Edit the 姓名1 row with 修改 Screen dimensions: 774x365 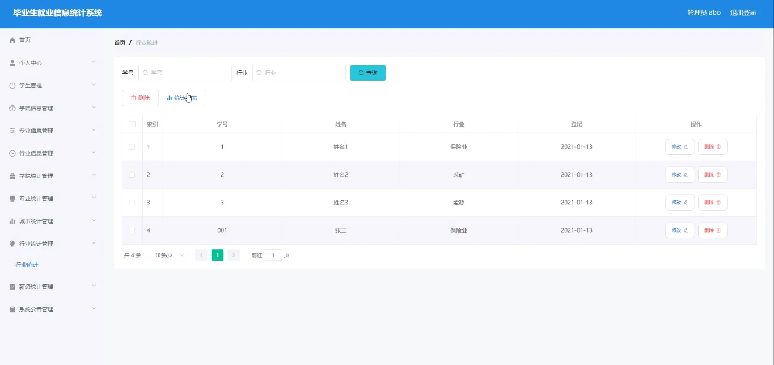click(x=680, y=146)
